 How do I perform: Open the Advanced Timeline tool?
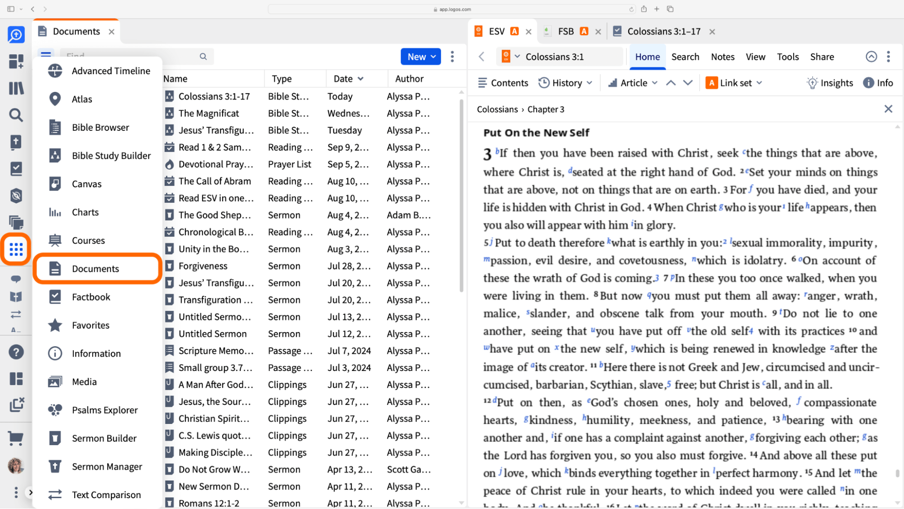click(x=99, y=71)
